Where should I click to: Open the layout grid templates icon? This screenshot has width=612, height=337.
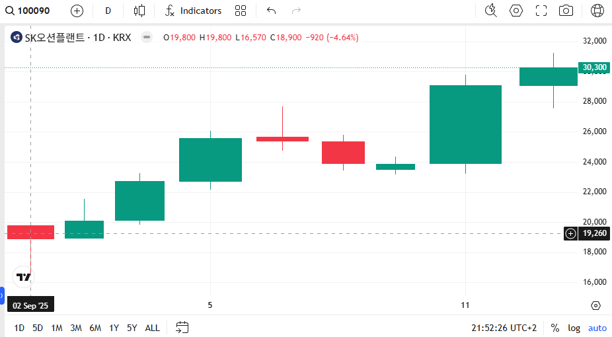(241, 11)
